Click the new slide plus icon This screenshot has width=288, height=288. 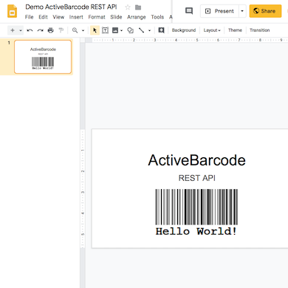[13, 30]
